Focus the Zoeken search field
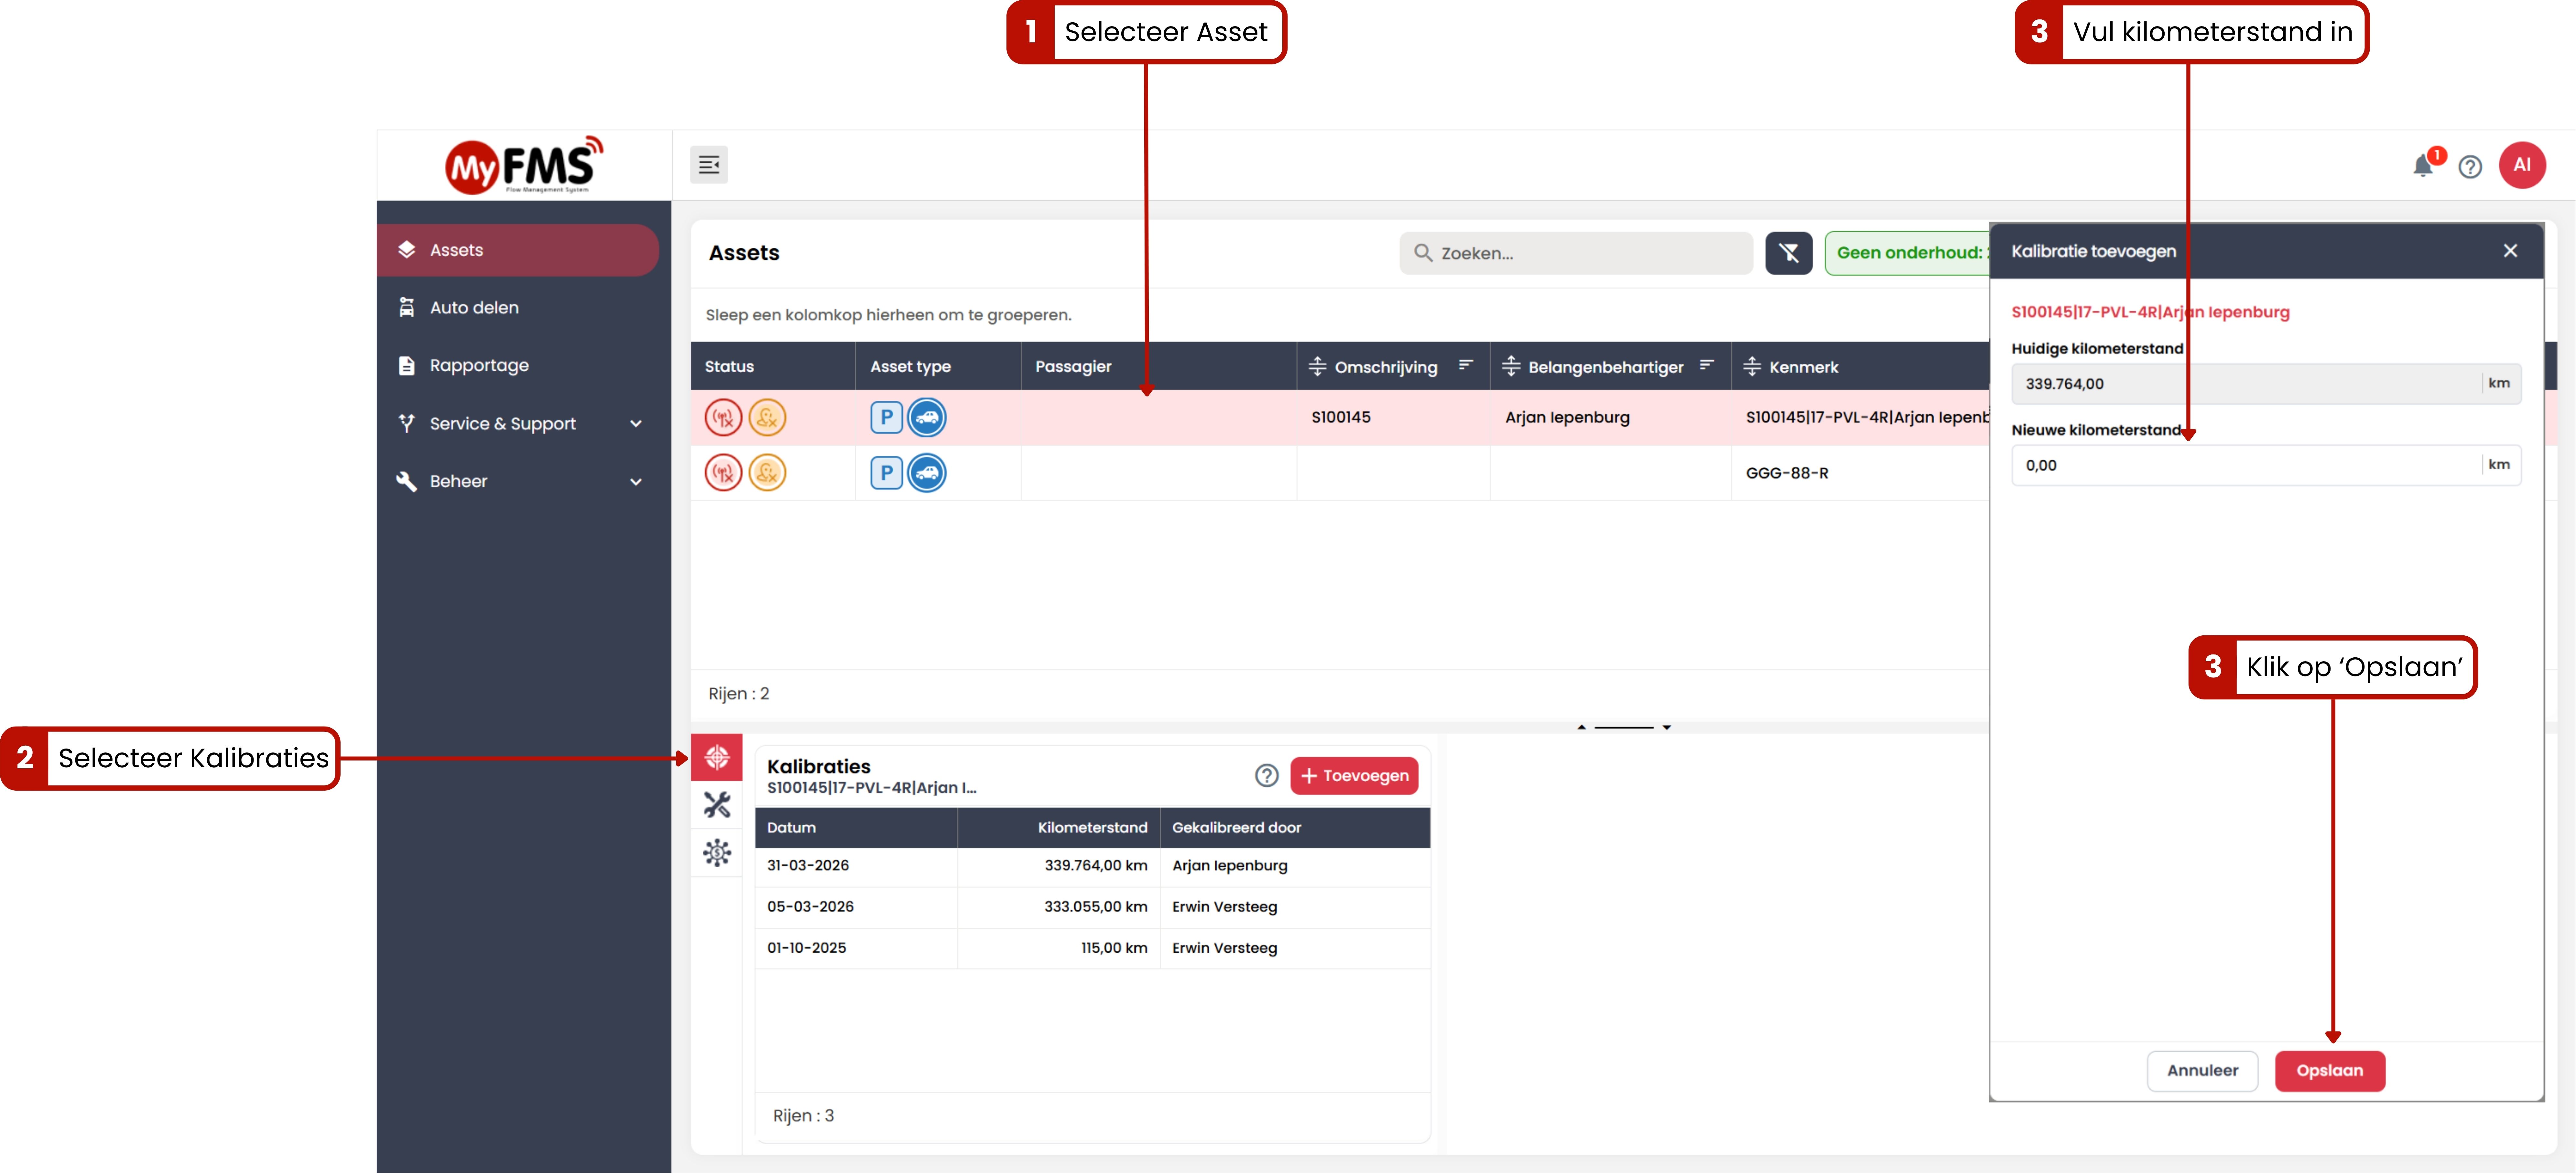 pyautogui.click(x=1576, y=253)
